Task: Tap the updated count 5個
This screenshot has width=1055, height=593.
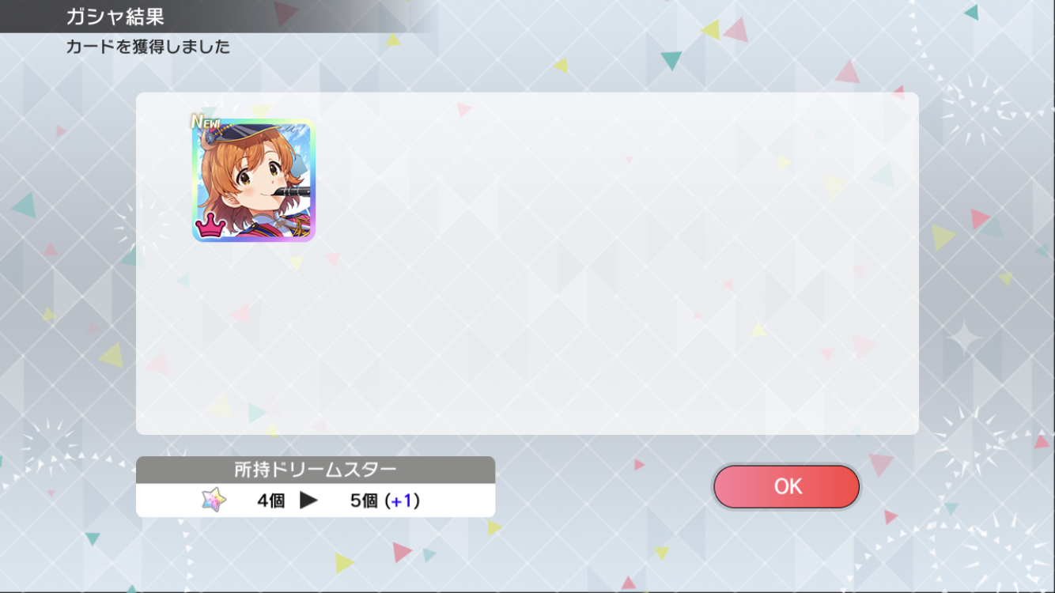Action: (365, 500)
